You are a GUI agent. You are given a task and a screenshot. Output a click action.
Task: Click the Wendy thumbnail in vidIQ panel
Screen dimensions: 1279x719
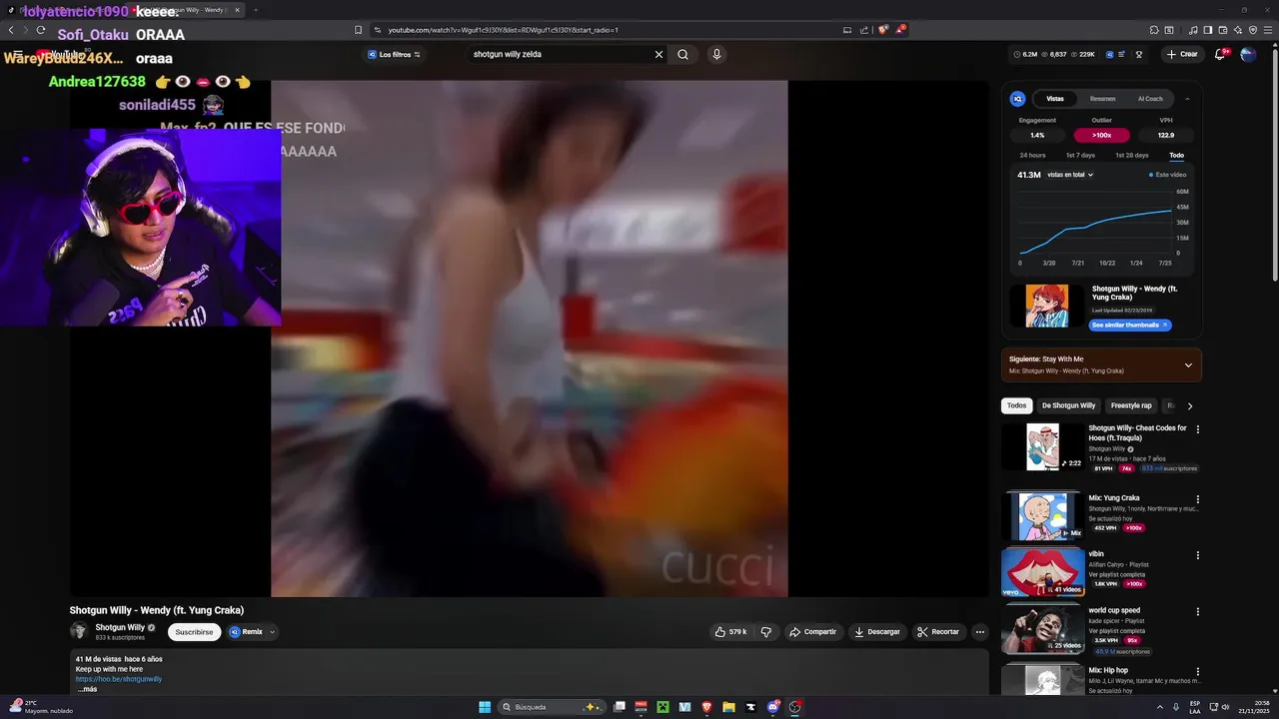(1046, 306)
